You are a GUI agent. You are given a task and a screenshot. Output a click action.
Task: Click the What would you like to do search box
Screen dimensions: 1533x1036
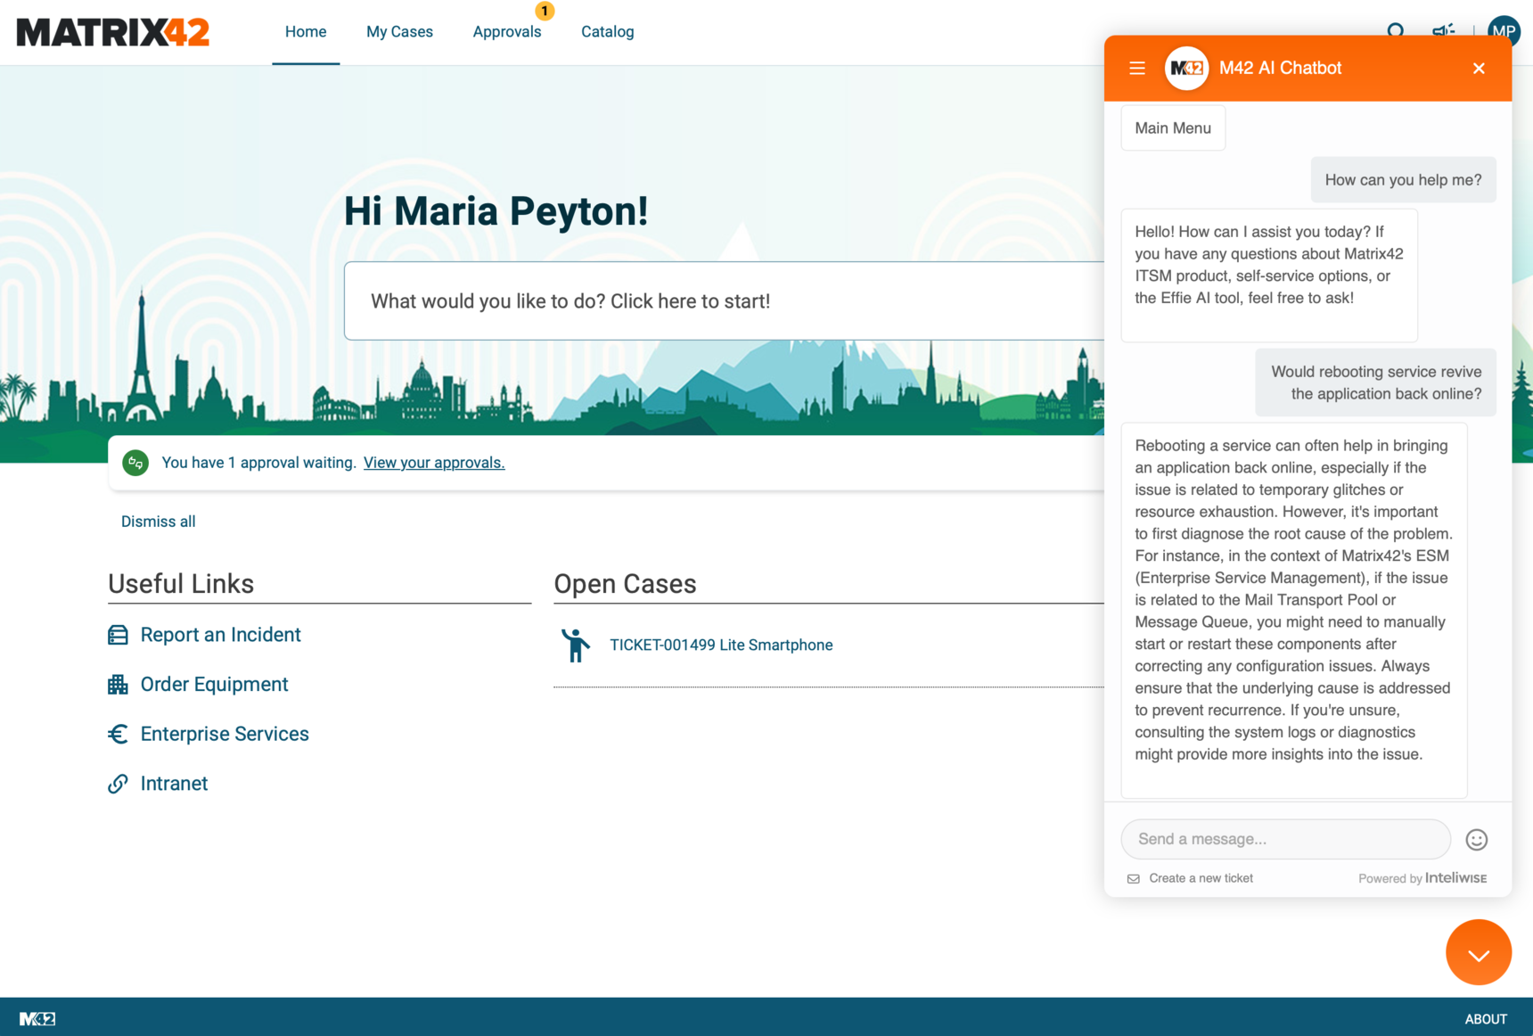[724, 301]
